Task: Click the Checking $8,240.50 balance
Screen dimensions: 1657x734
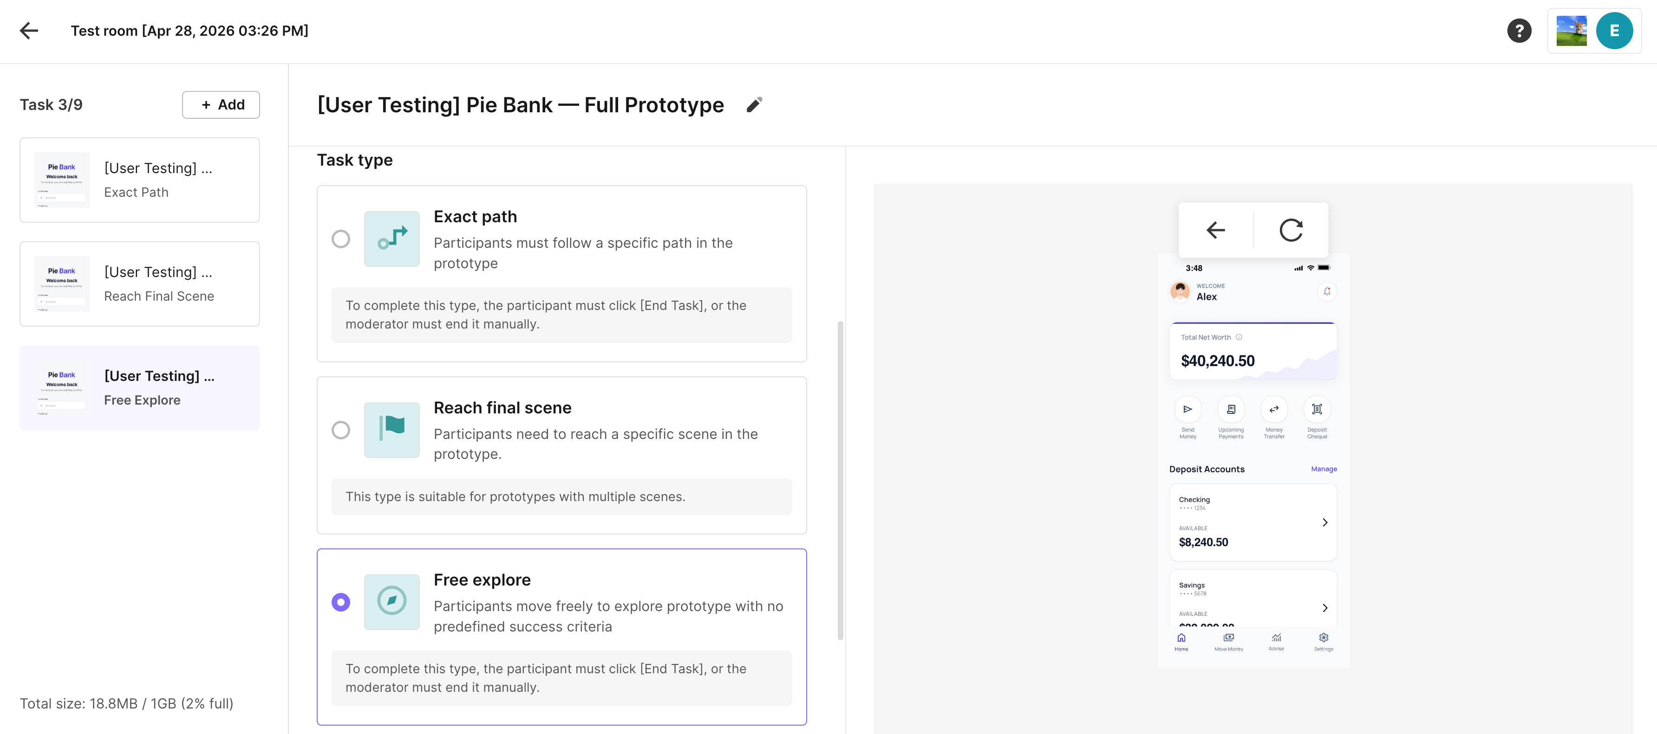Action: tap(1203, 542)
